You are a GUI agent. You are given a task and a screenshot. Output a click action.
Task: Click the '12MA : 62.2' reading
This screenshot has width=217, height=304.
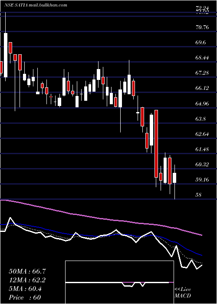point(27,280)
